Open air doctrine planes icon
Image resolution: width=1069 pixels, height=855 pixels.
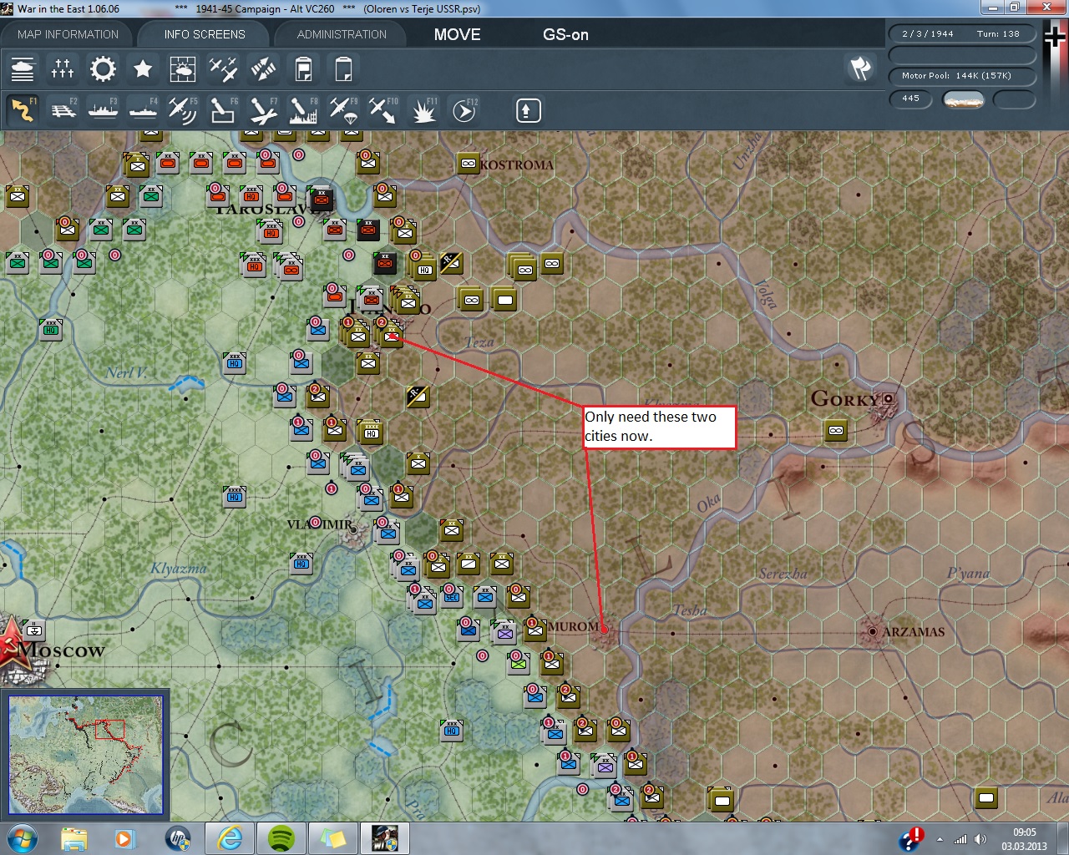pyautogui.click(x=223, y=68)
